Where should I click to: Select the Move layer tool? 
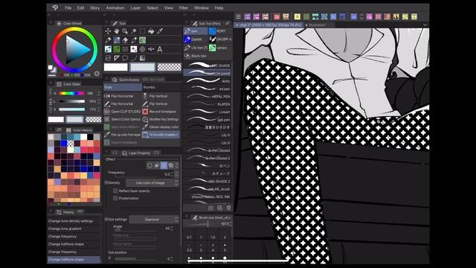coord(108,31)
